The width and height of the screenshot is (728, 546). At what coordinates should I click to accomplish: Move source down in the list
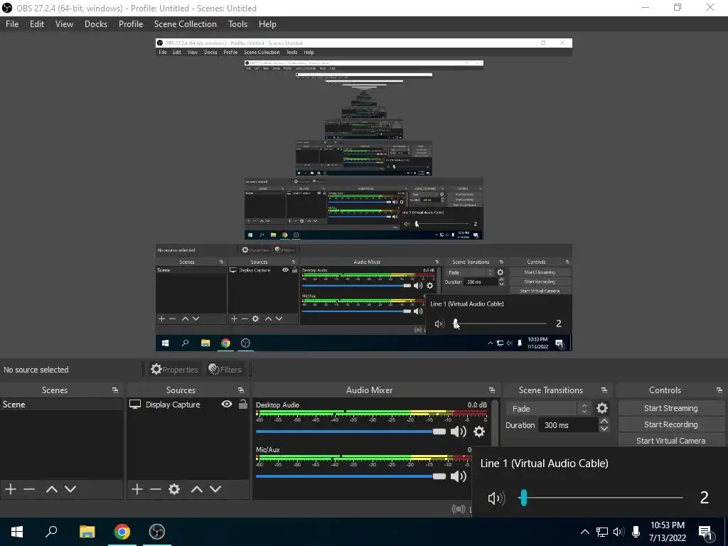coord(215,489)
